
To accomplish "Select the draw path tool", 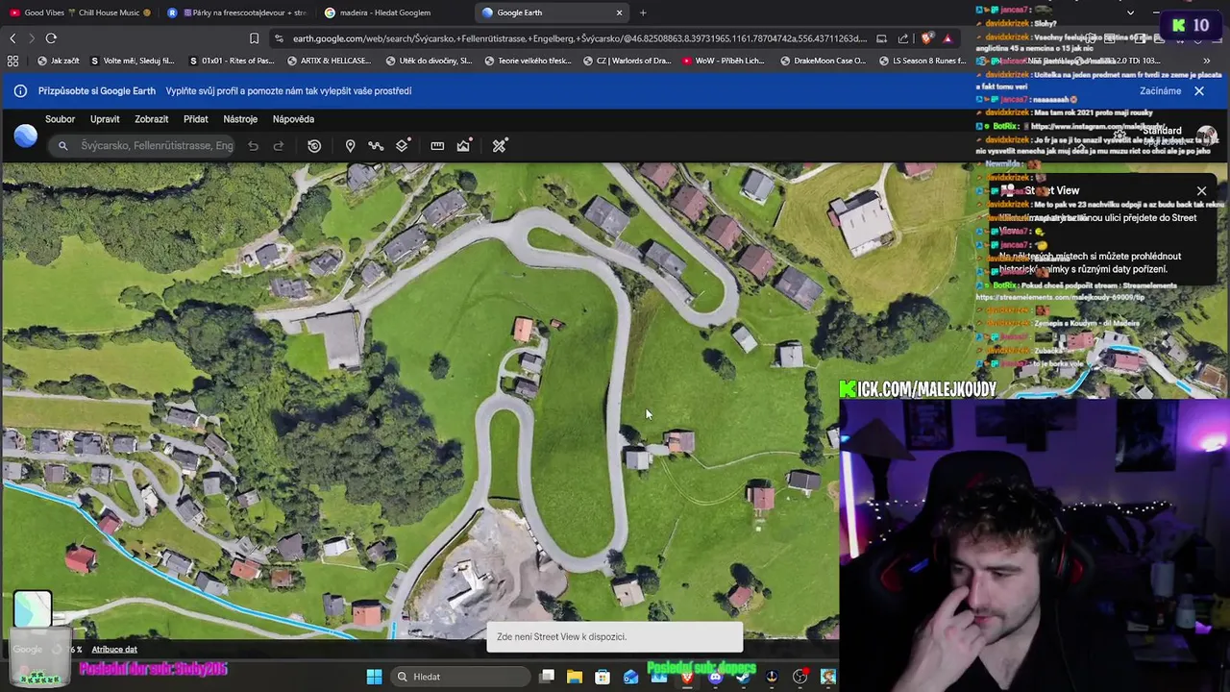I will [x=376, y=146].
